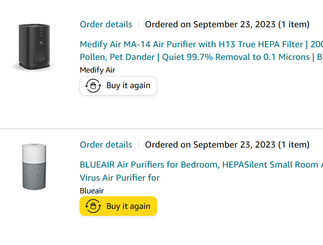Click the HEPASilent Small Room title text
Viewport: 323px width, 245px height.
[270, 165]
